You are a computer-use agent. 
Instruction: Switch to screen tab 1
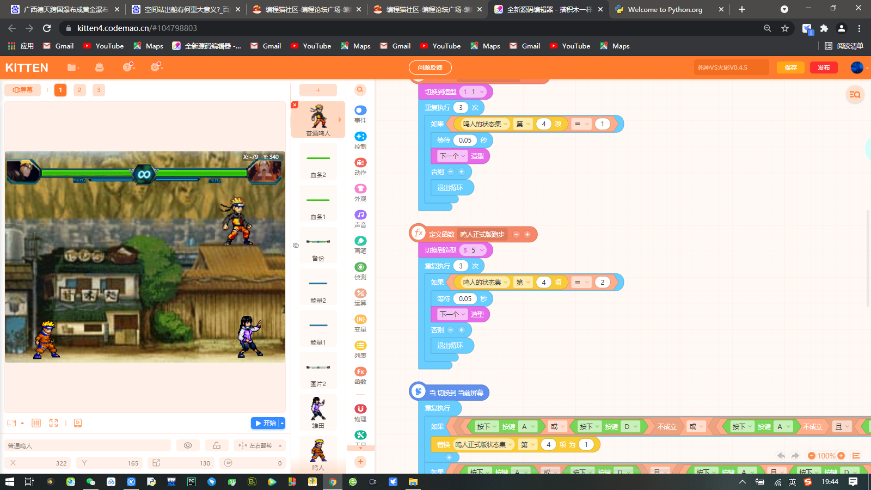click(60, 90)
